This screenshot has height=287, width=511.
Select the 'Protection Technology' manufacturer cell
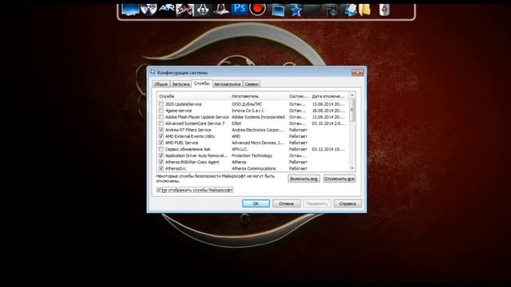click(252, 155)
